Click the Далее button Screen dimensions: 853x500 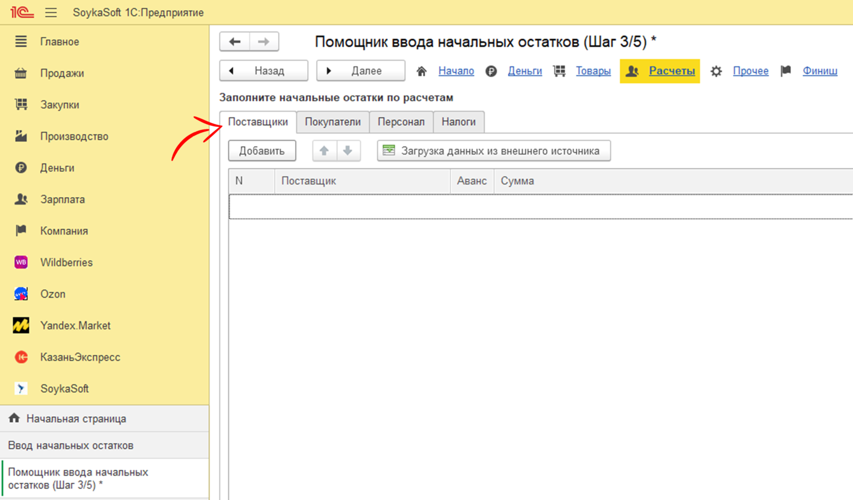(360, 71)
